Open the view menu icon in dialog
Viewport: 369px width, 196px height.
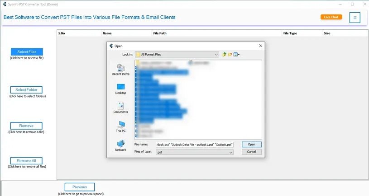(x=236, y=55)
